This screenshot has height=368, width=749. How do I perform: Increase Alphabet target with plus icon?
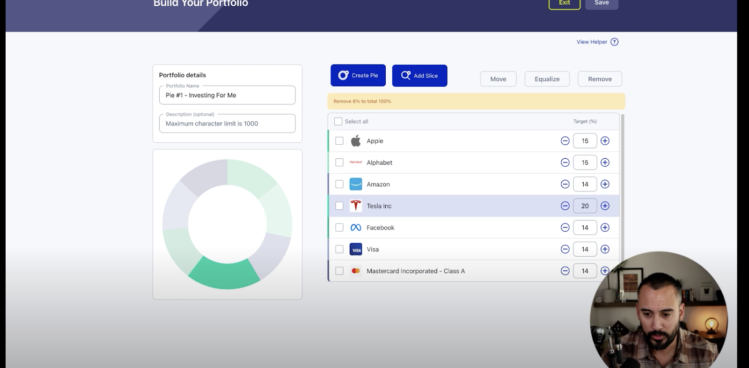605,162
